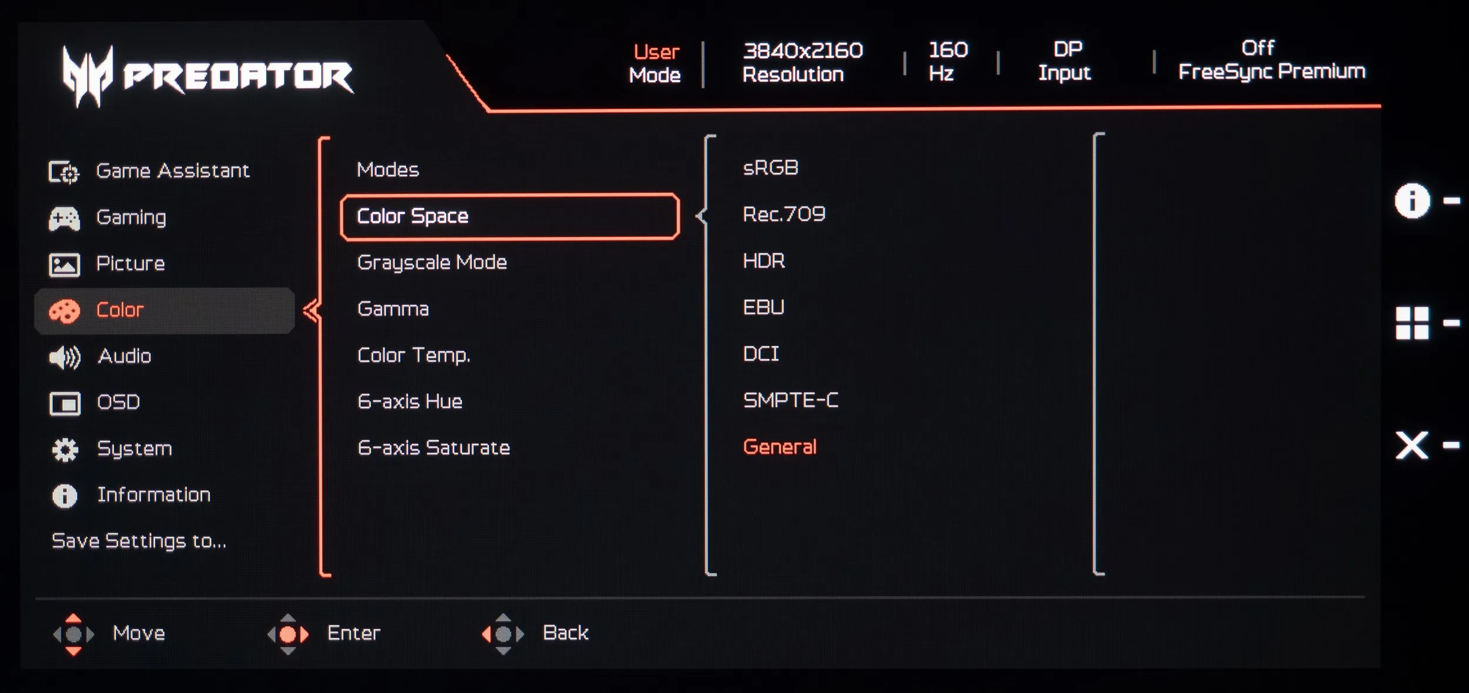Click the Picture landscape icon
The width and height of the screenshot is (1469, 693).
[x=64, y=265]
